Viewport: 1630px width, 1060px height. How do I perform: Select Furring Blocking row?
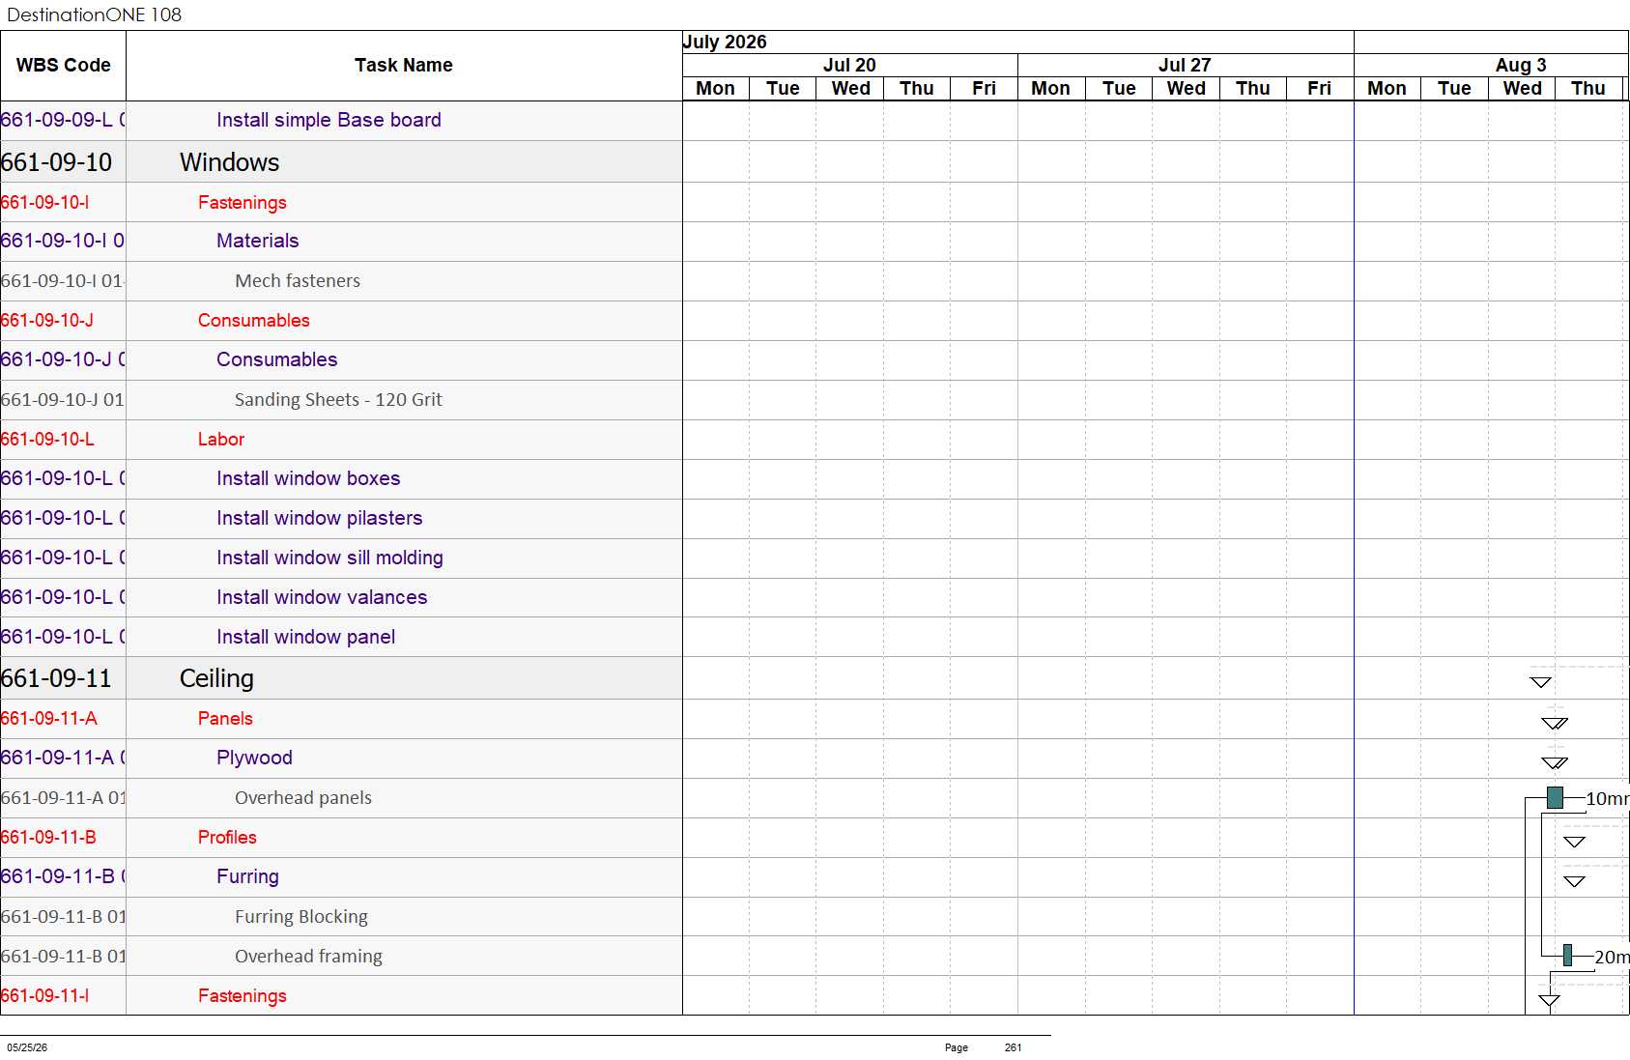[341, 916]
